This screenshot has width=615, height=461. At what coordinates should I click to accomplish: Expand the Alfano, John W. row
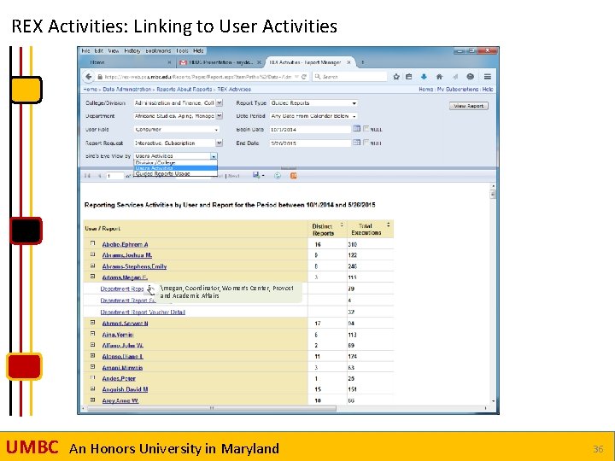point(93,345)
